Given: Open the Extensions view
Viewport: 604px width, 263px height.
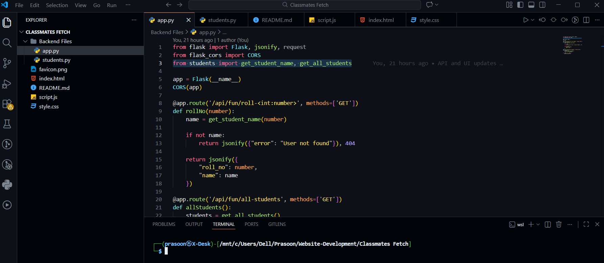Looking at the screenshot, I should pos(7,104).
